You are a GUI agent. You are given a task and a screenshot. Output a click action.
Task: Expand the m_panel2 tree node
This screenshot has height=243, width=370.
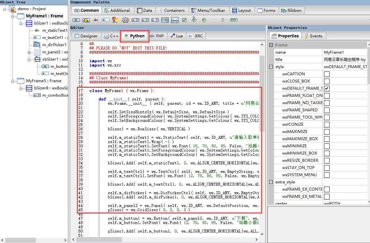point(29,52)
